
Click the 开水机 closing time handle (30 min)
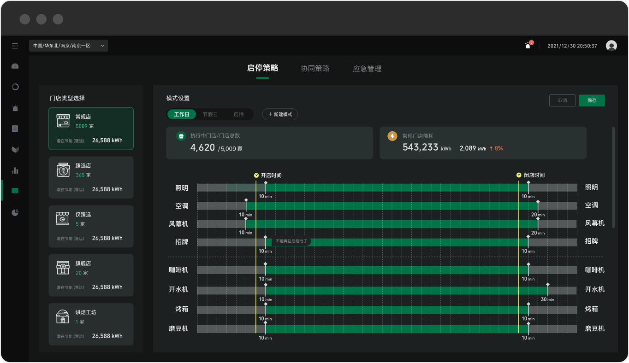[548, 285]
